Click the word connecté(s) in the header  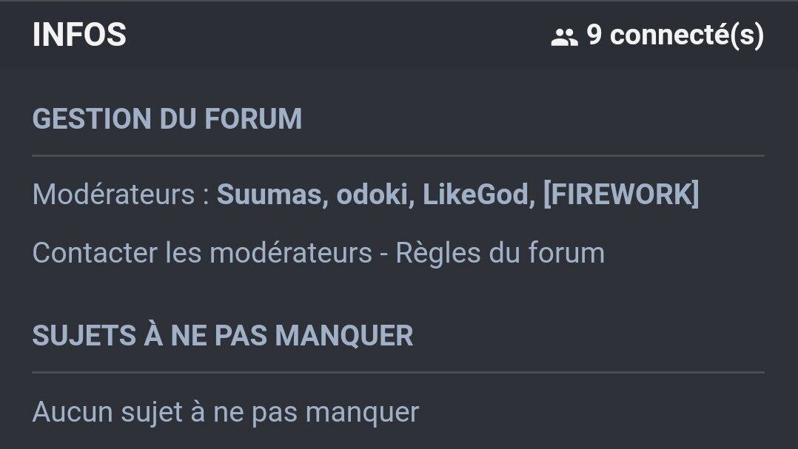click(x=687, y=35)
